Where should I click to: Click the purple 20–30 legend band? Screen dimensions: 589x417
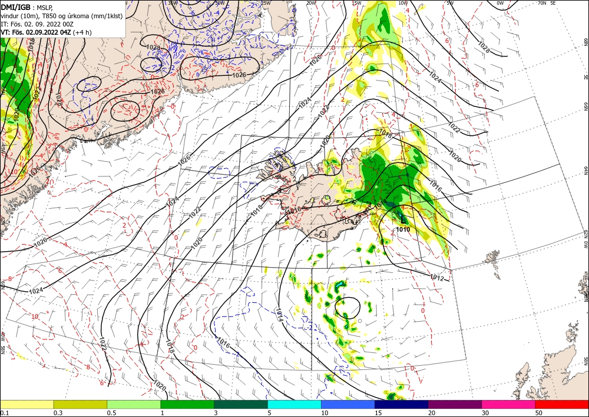coord(455,404)
